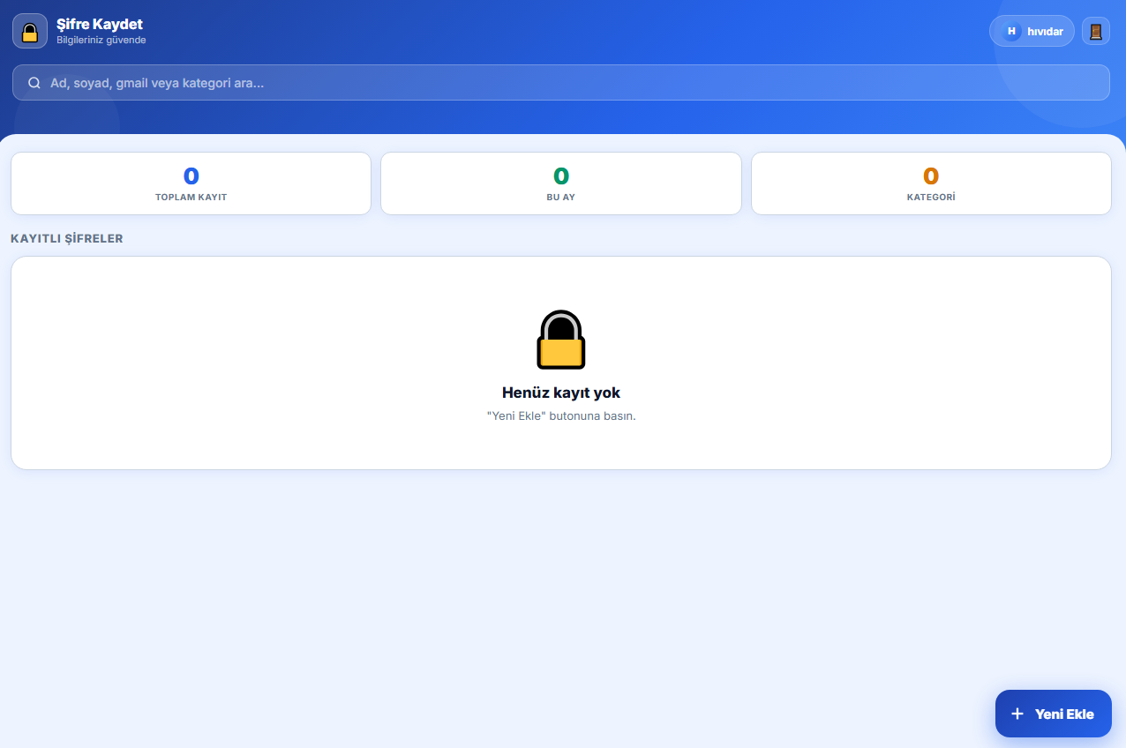Screen dimensions: 1126x748
Task: Open the hıvıdar user profile chip
Action: [1032, 31]
